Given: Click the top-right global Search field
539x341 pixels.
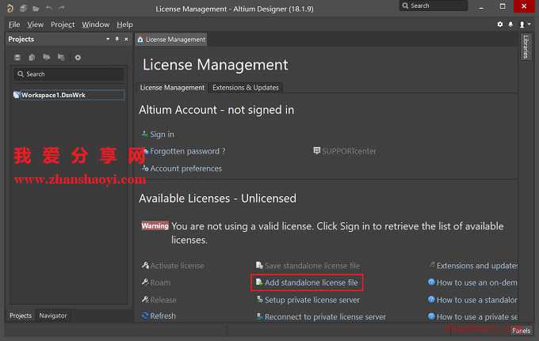Looking at the screenshot, I should coord(433,6).
